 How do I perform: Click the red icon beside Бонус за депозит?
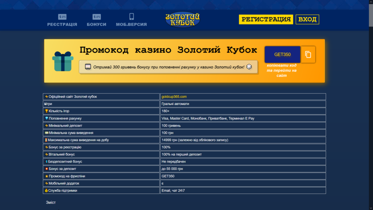coord(47,169)
